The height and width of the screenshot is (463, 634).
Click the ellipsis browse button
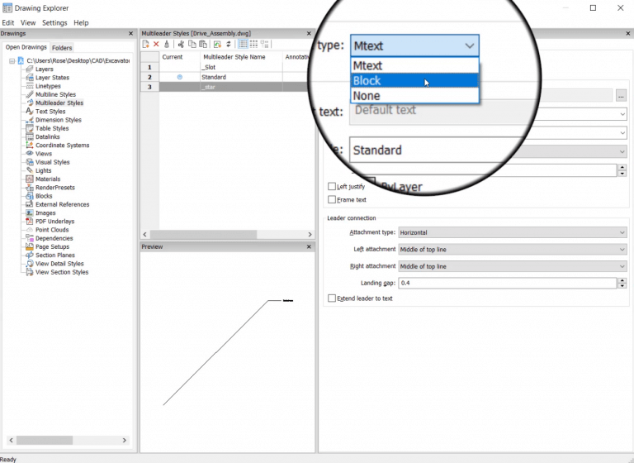coord(622,96)
